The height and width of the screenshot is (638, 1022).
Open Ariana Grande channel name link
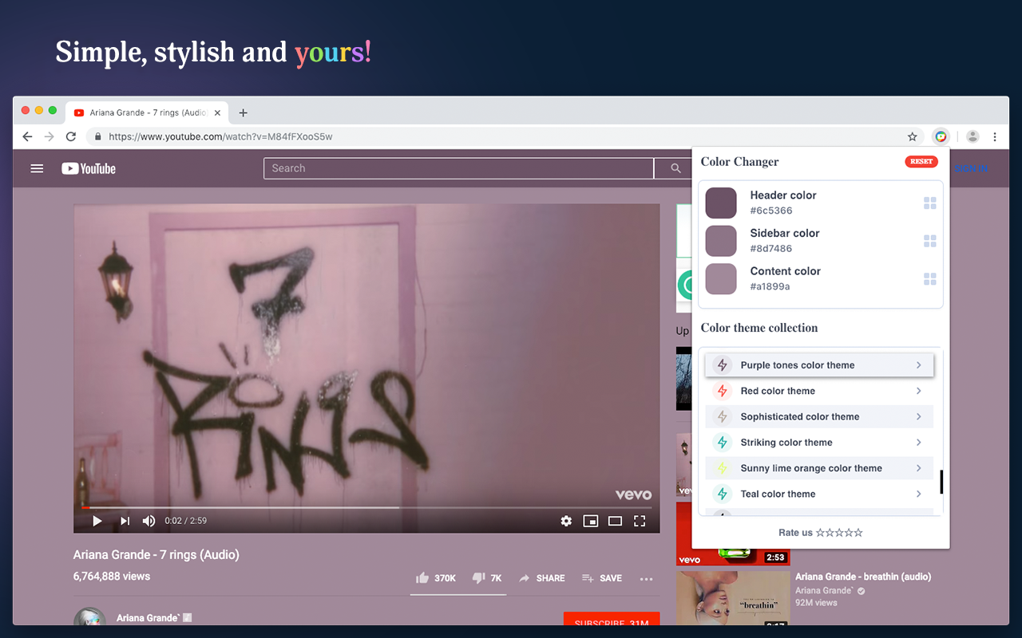click(x=148, y=618)
